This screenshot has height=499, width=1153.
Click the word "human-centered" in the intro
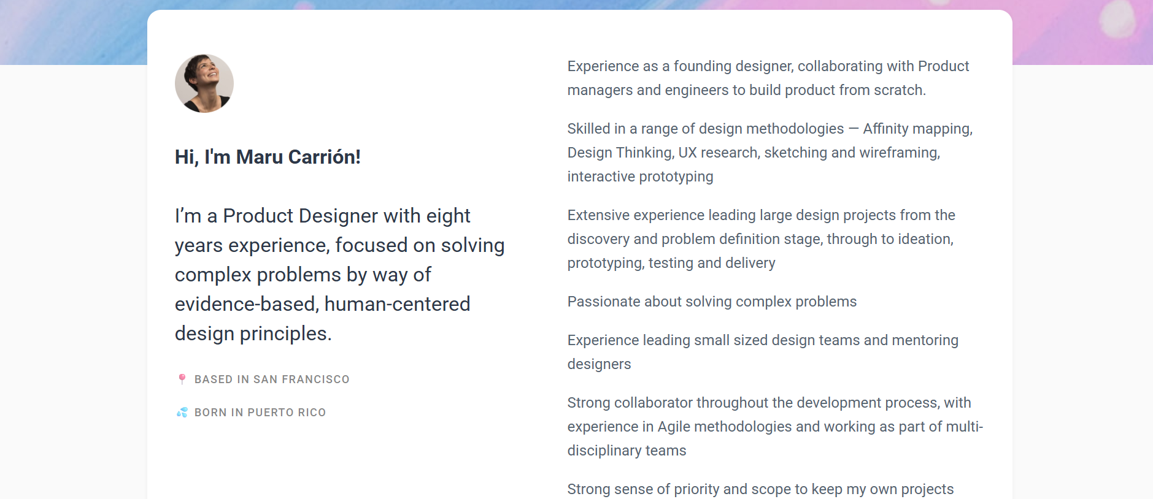tap(397, 304)
